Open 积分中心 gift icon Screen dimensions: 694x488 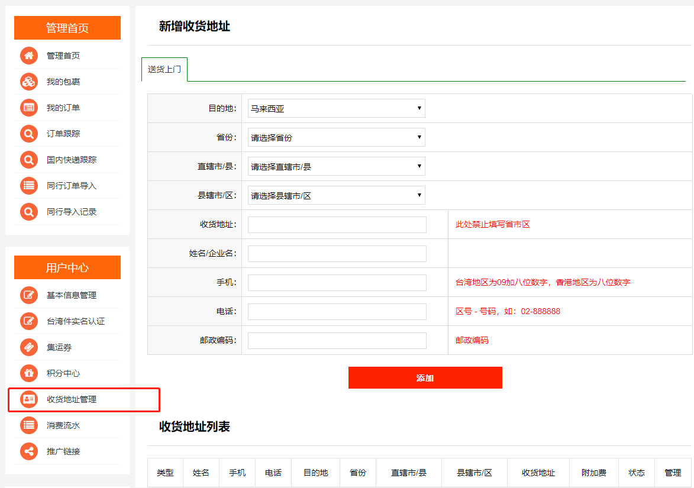(x=28, y=373)
